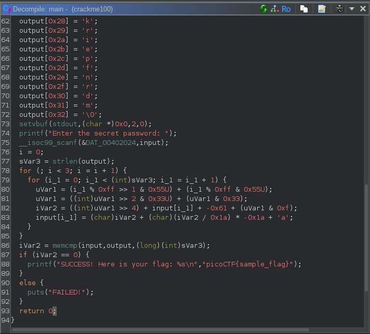Image resolution: width=370 pixels, height=334 pixels.
Task: Click the Decompile panel C icon in title
Action: click(x=7, y=9)
